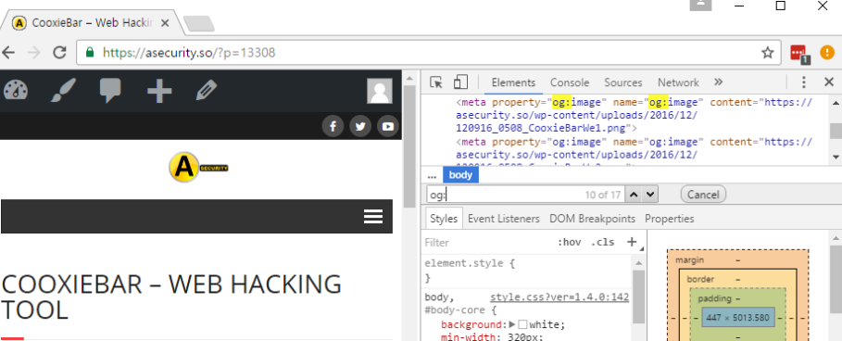
Task: Open the DOM Breakpoints sub-tab
Action: pyautogui.click(x=592, y=219)
